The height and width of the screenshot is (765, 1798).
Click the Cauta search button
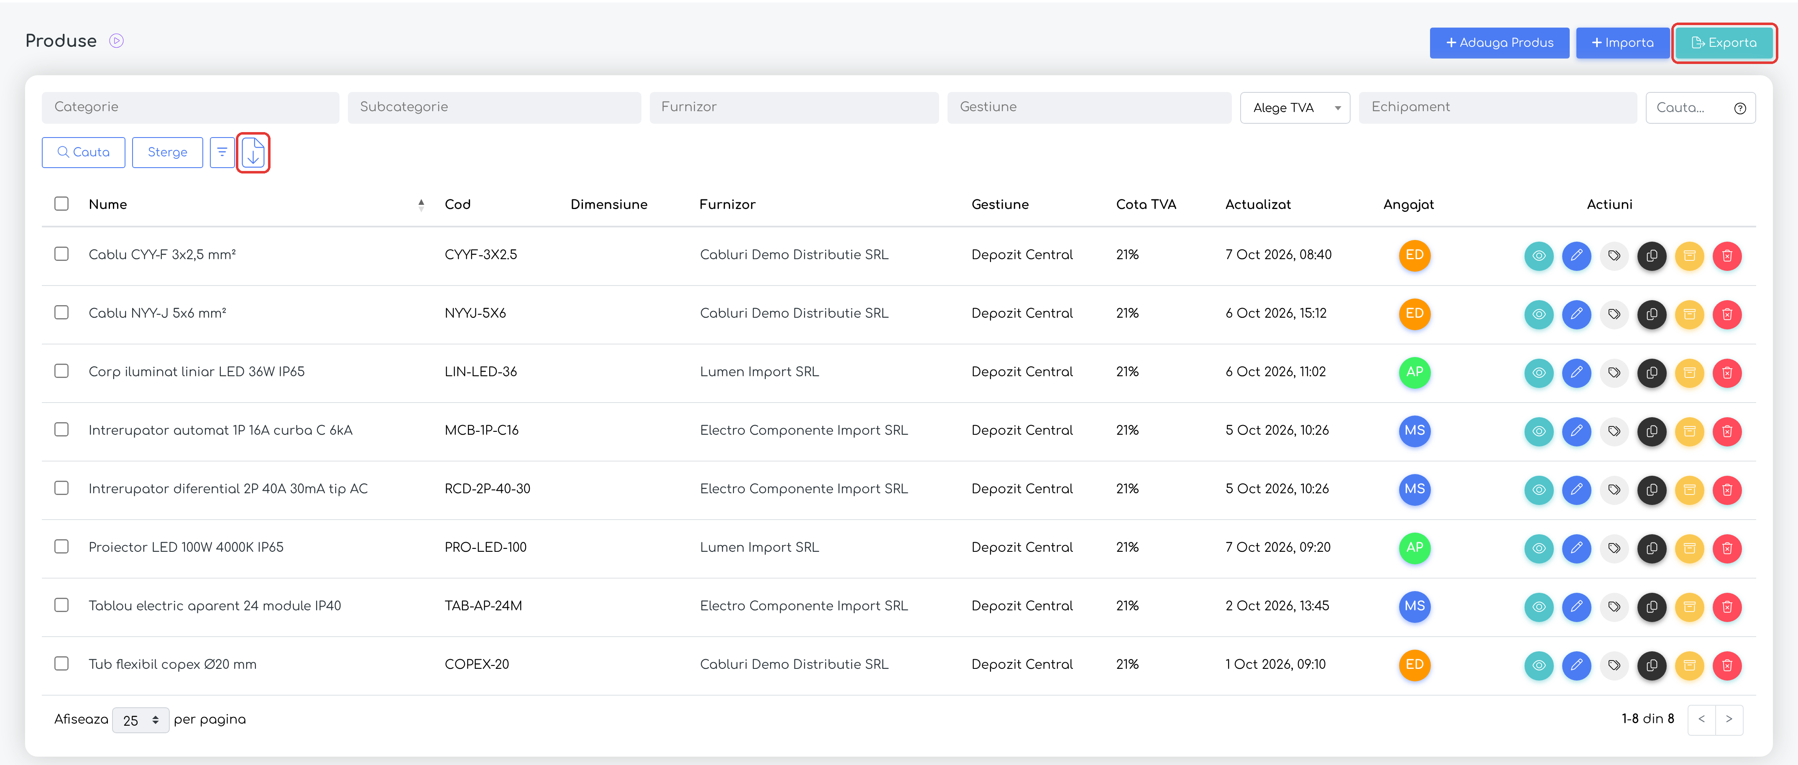click(84, 152)
